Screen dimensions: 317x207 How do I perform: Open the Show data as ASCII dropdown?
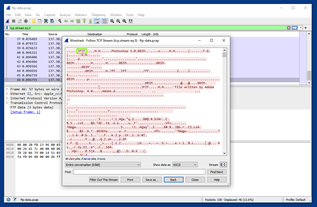click(185, 165)
